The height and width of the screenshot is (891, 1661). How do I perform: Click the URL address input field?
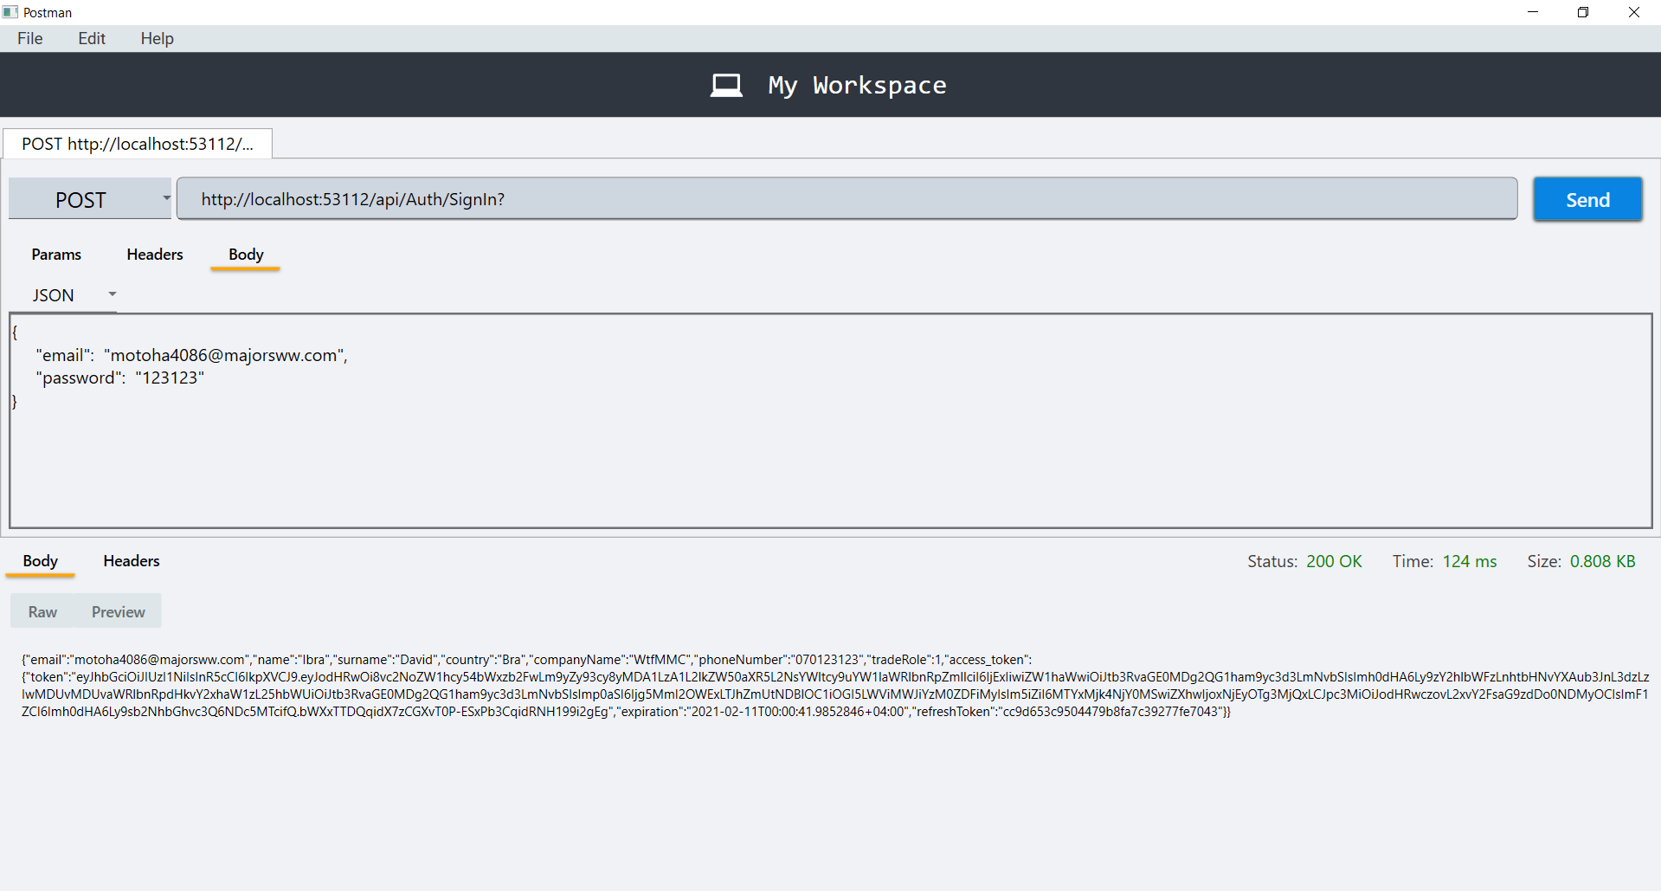847,198
